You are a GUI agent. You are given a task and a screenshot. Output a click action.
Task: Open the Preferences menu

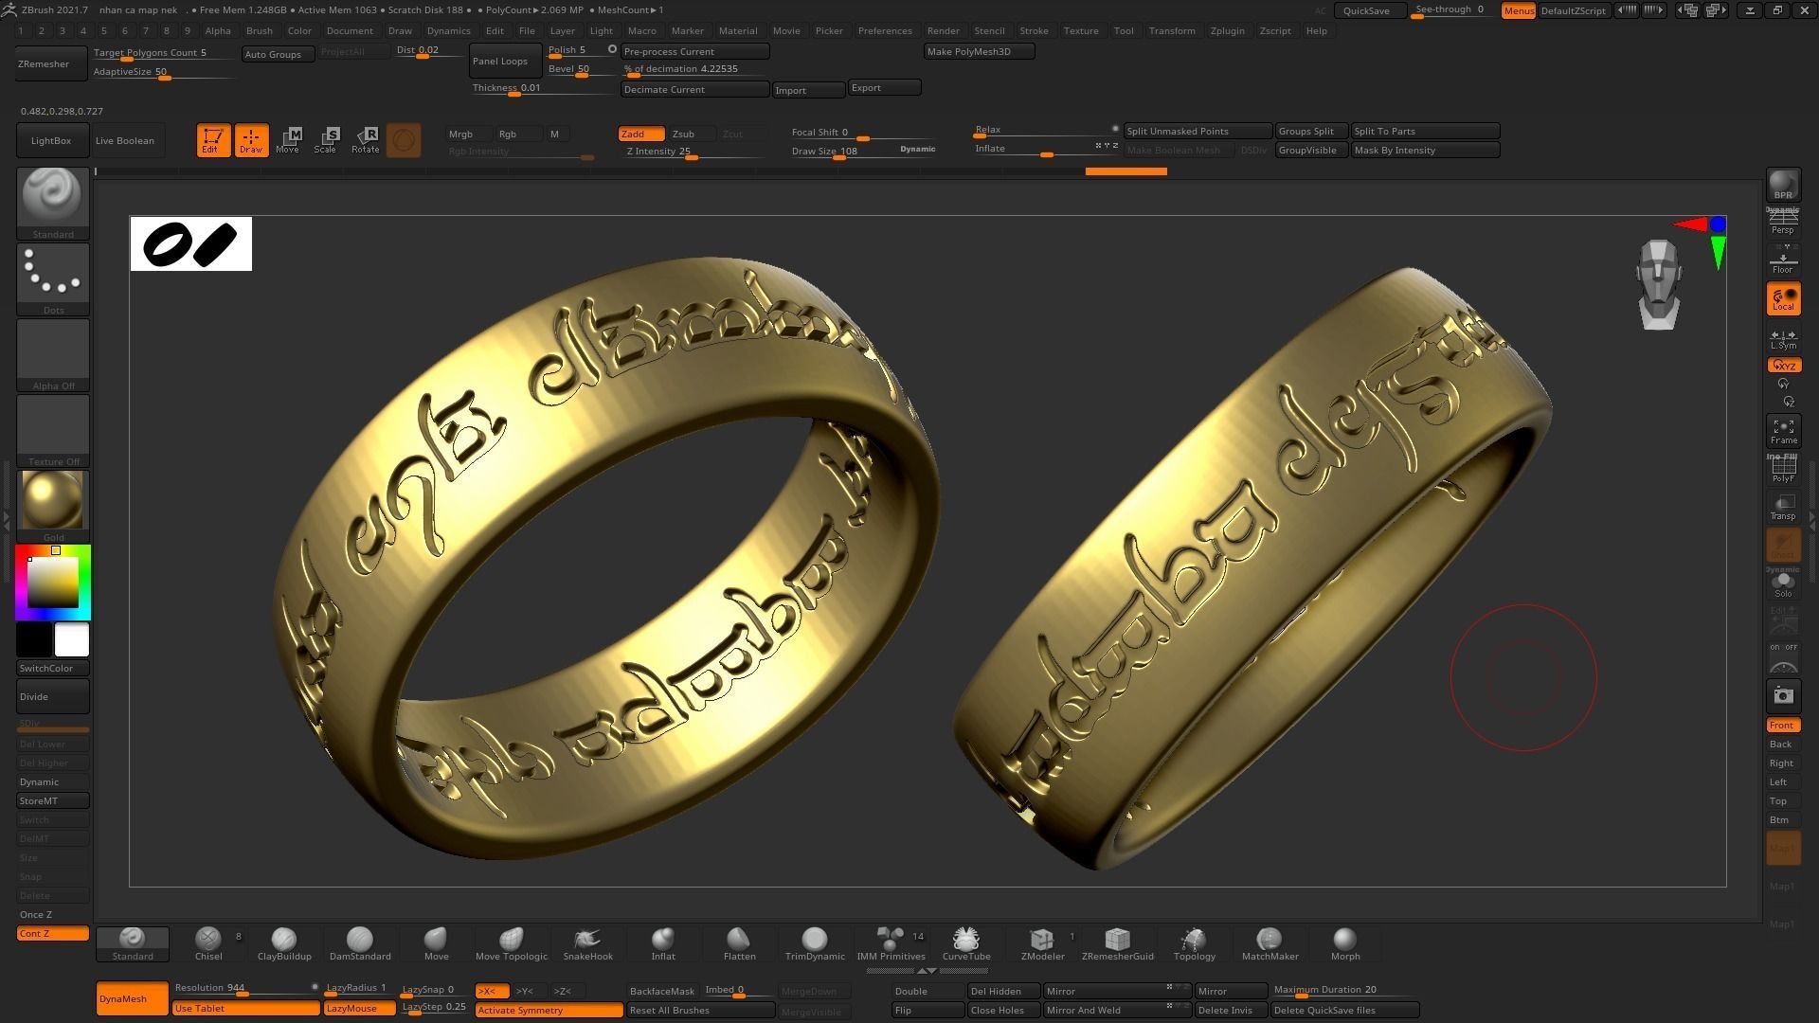point(885,31)
